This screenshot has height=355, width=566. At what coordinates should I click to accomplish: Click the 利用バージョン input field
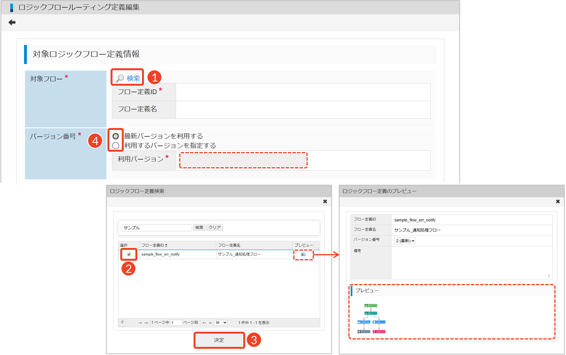click(243, 160)
